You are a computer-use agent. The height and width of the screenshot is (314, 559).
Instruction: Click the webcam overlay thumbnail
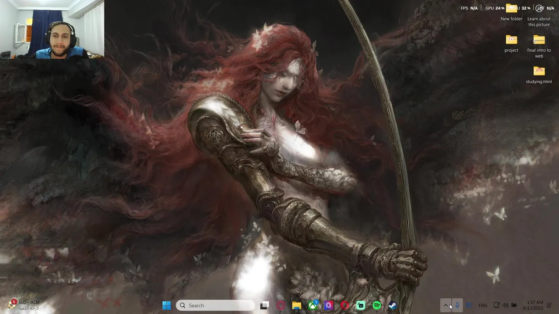tap(52, 29)
